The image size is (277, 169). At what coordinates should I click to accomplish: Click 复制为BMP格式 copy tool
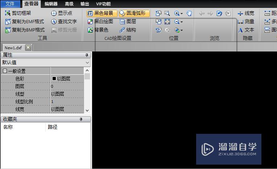click(25, 30)
